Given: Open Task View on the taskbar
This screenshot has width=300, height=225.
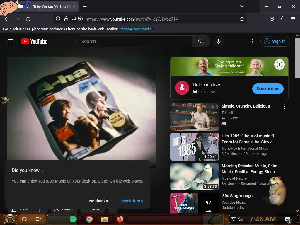Looking at the screenshot, I should pos(38,219).
